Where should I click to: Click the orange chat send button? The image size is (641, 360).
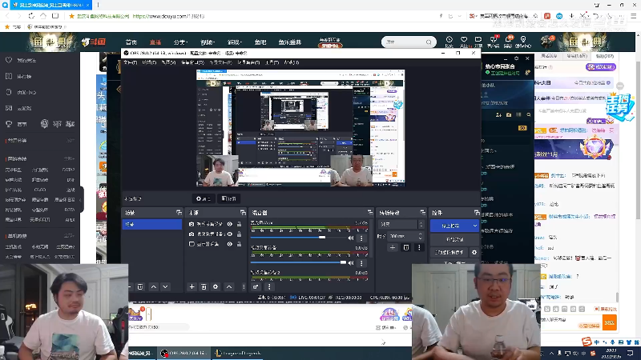609,322
